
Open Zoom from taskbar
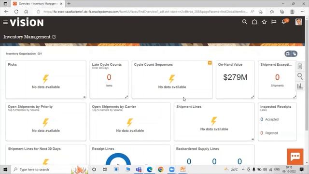172,170
